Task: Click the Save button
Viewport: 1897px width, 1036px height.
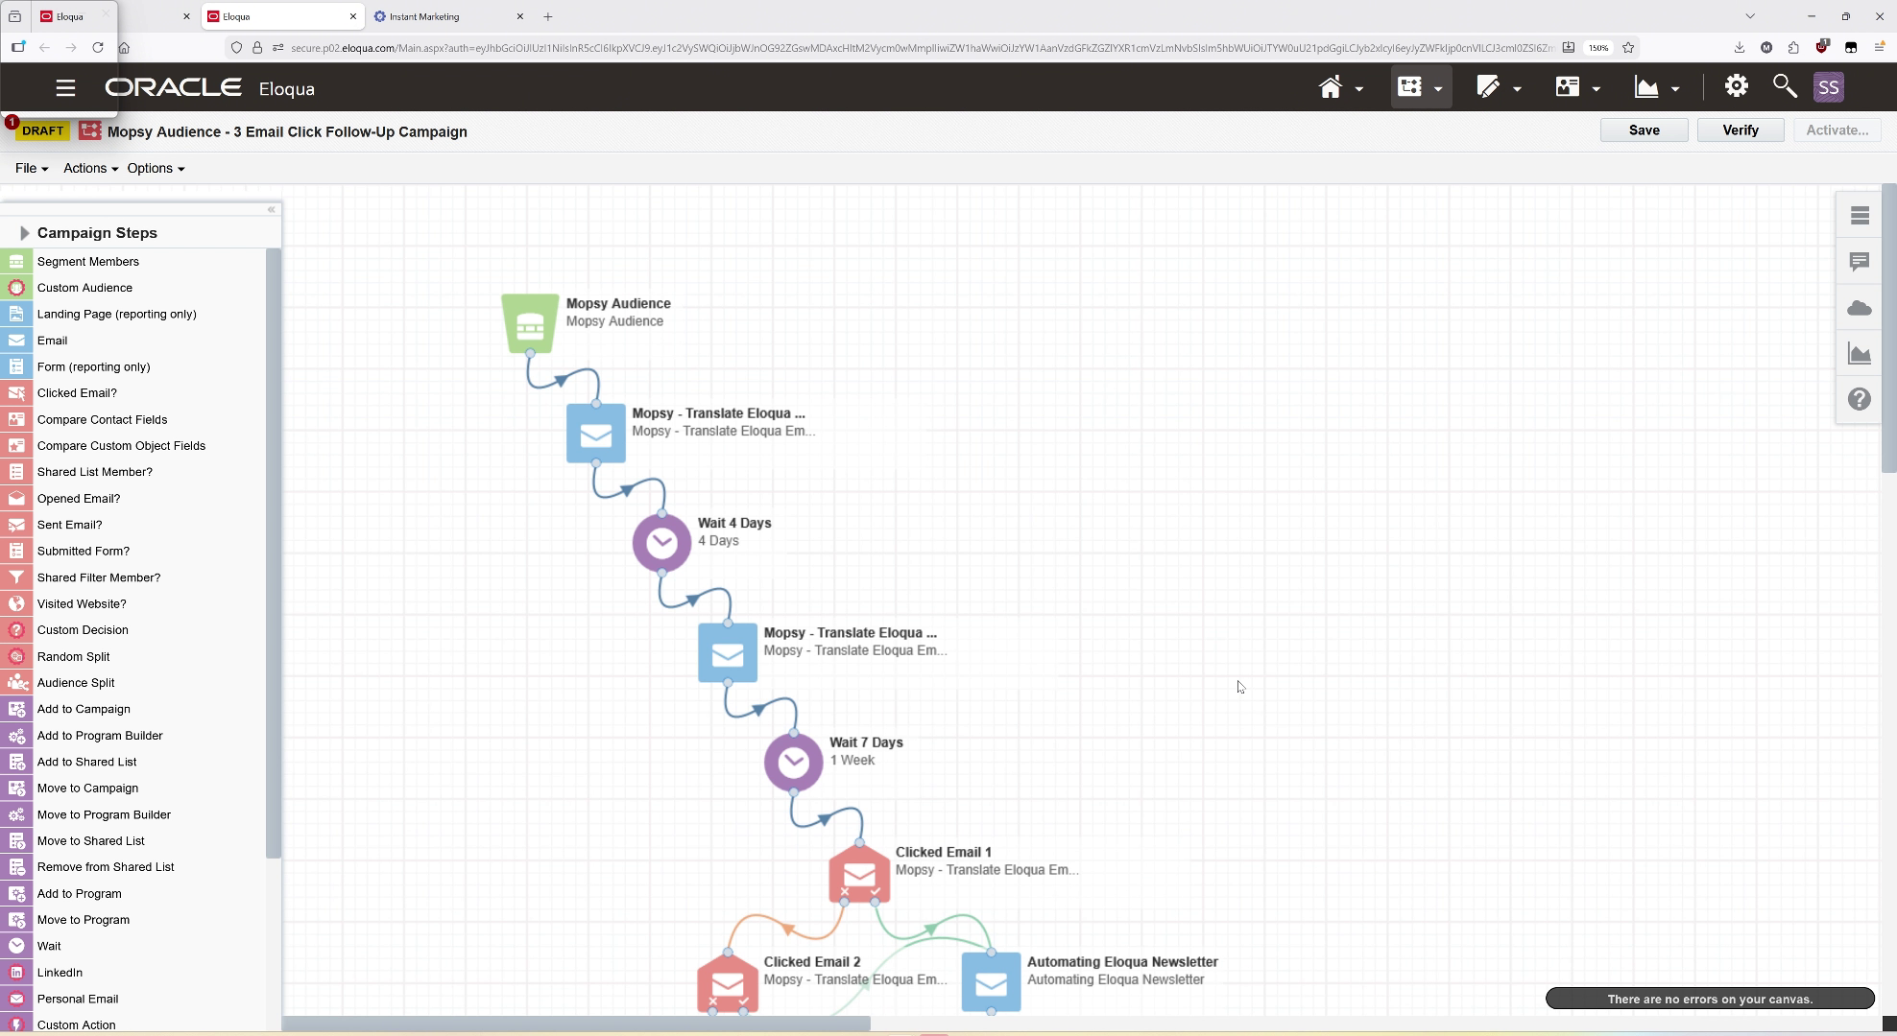Action: (x=1645, y=130)
